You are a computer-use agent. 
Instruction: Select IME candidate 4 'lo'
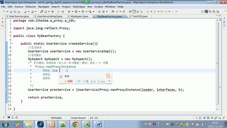point(93,81)
